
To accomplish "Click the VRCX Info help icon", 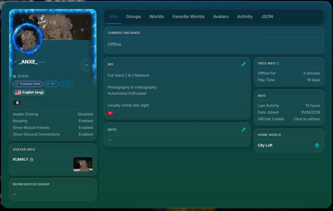I will (278, 64).
